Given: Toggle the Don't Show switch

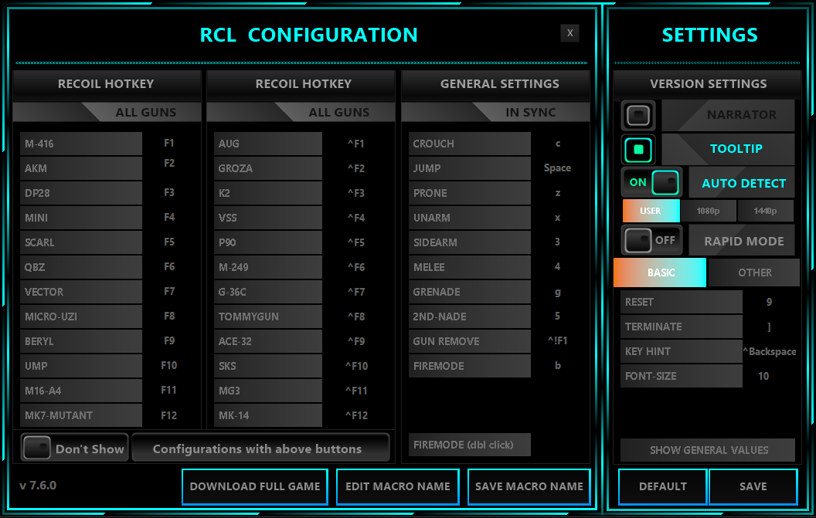Looking at the screenshot, I should point(36,449).
